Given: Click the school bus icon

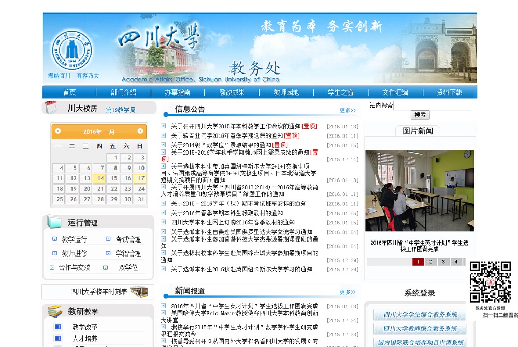Looking at the screenshot, I should [x=139, y=292].
